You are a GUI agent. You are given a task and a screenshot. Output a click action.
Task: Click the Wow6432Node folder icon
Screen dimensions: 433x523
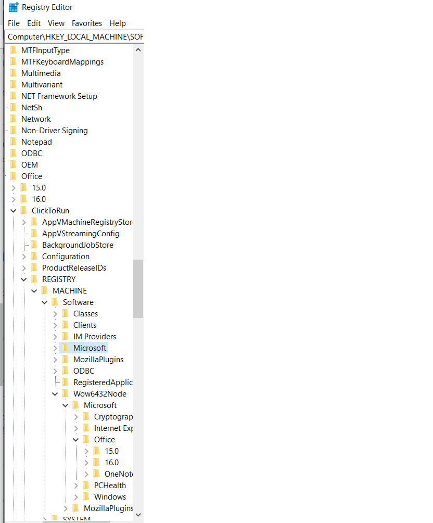[66, 393]
